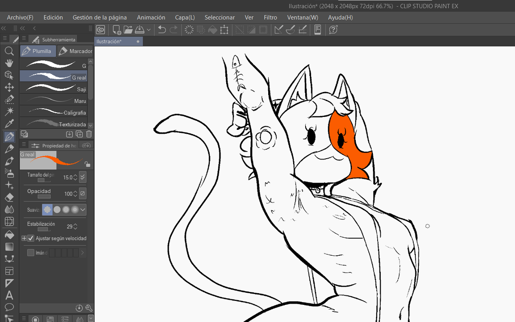Click the Scale/Rotate transform icon
Screen dimensions: 515x322
coord(224,30)
